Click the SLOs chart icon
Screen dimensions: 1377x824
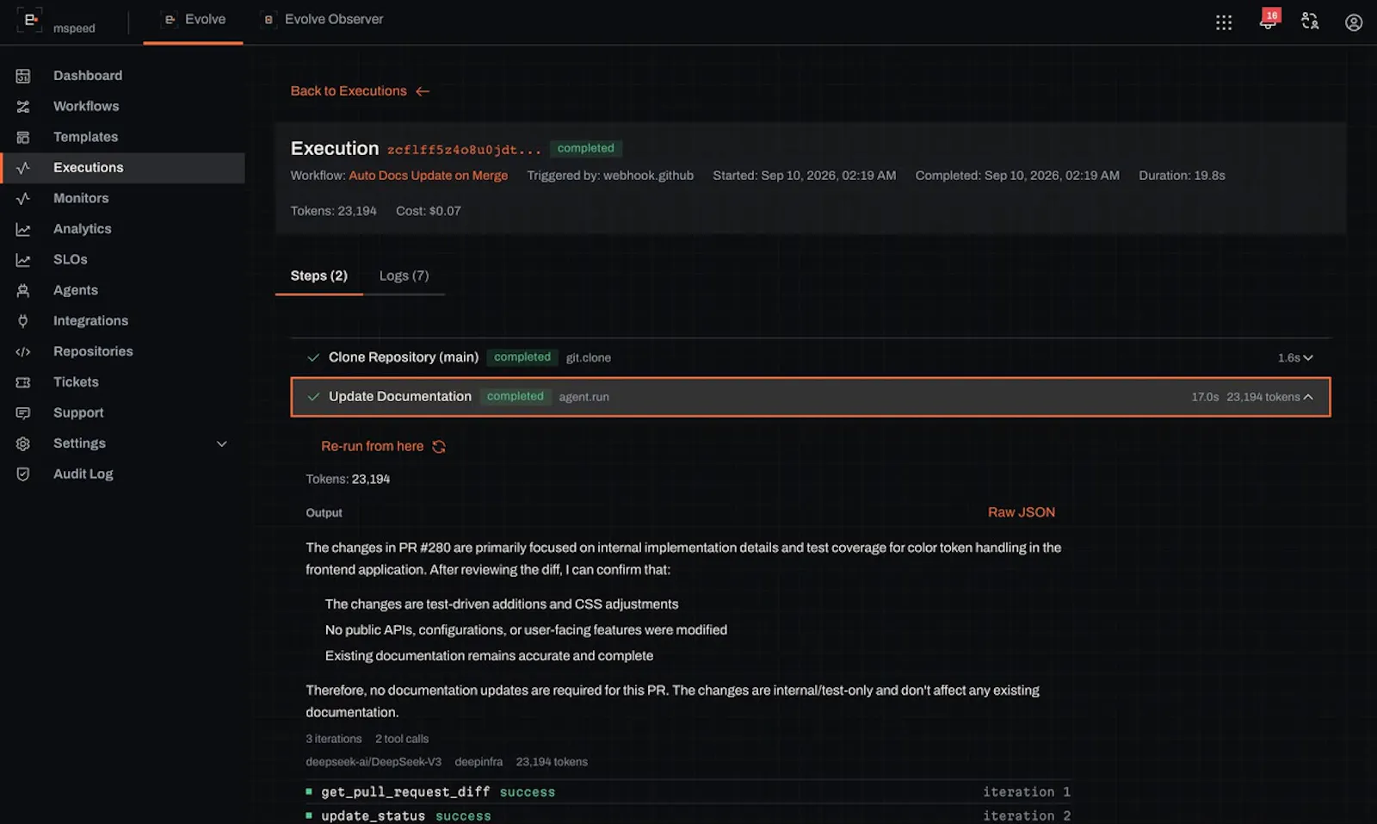(x=23, y=260)
